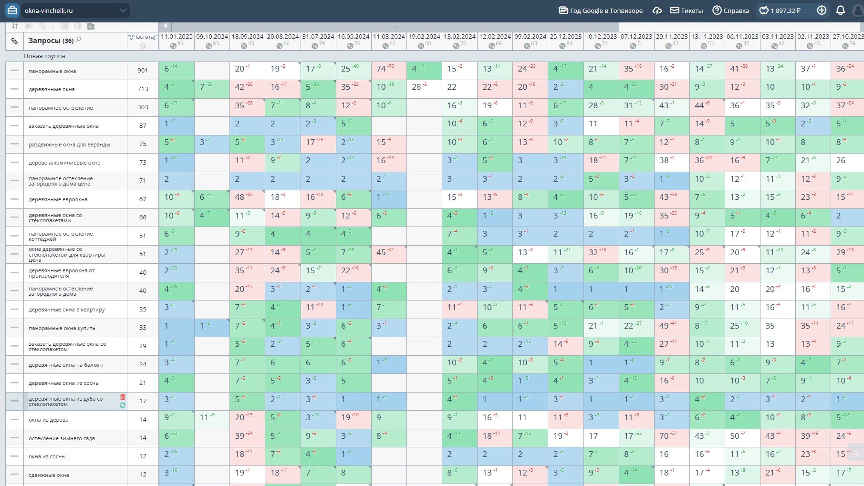Click the briefcase project icon
This screenshot has height=486, width=864.
12,10
